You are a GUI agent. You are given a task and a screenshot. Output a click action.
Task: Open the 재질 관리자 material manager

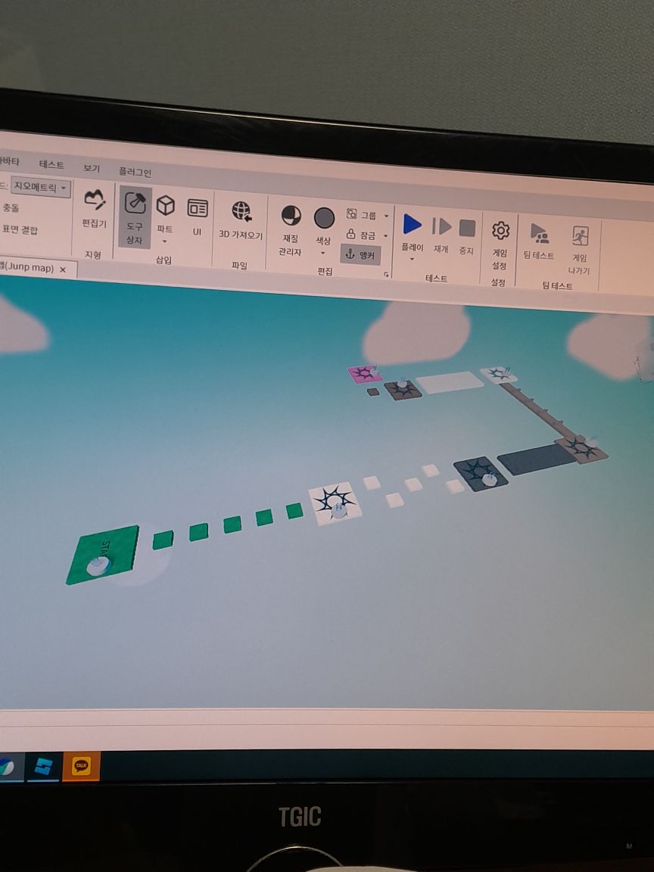[291, 229]
